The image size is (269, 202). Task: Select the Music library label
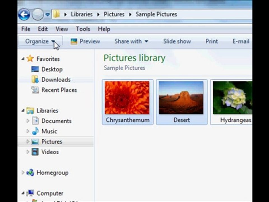tap(49, 131)
